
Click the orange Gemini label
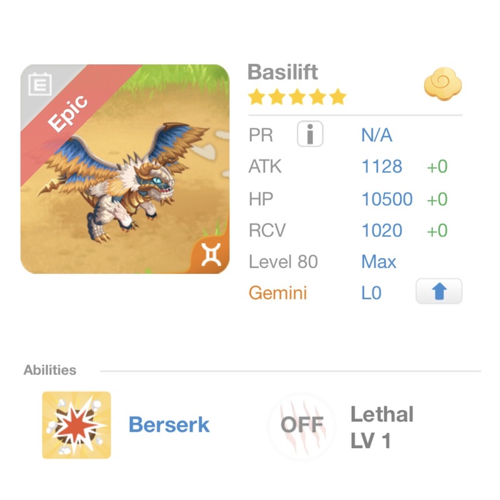pos(277,292)
